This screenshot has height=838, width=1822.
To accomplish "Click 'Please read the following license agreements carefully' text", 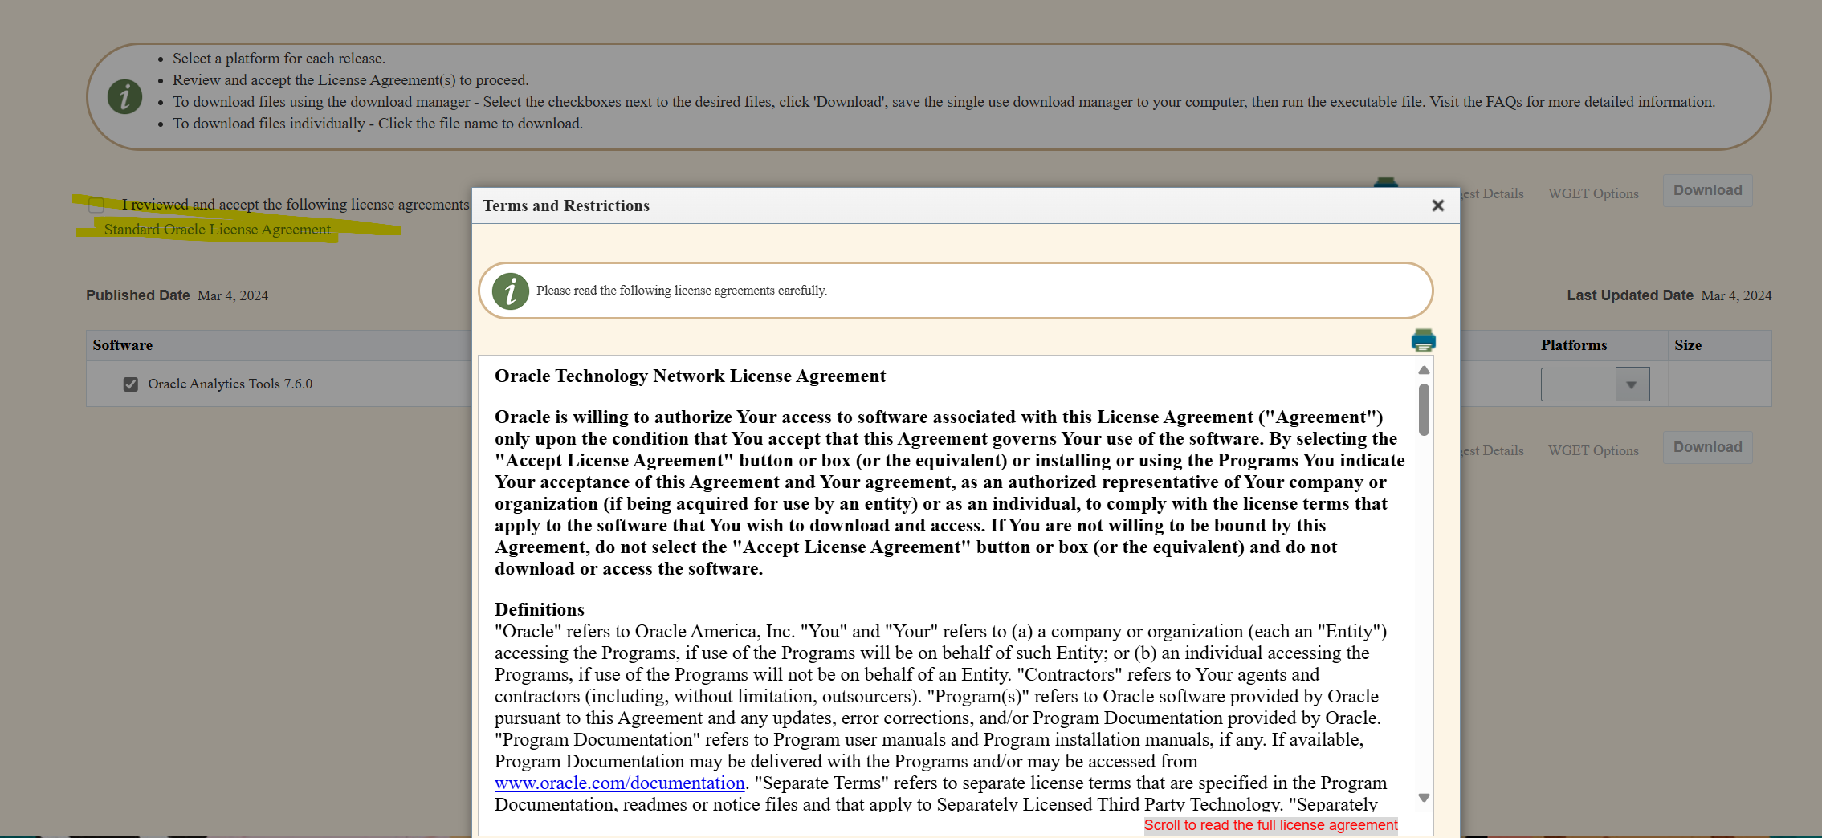I will (682, 291).
